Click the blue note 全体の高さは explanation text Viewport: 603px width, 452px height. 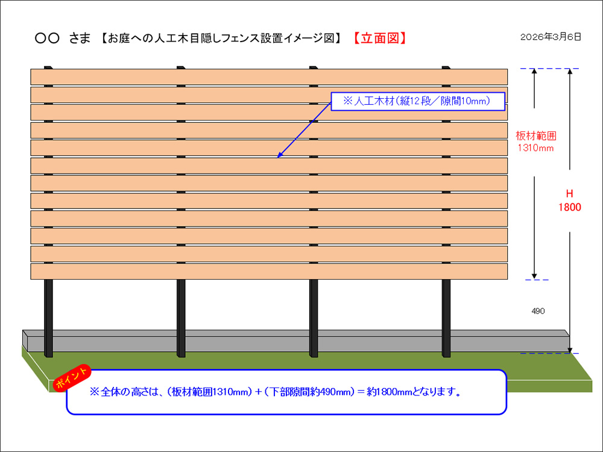tap(275, 392)
